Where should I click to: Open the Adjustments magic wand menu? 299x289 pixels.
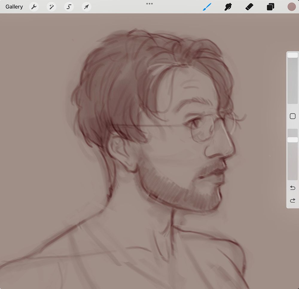point(51,7)
